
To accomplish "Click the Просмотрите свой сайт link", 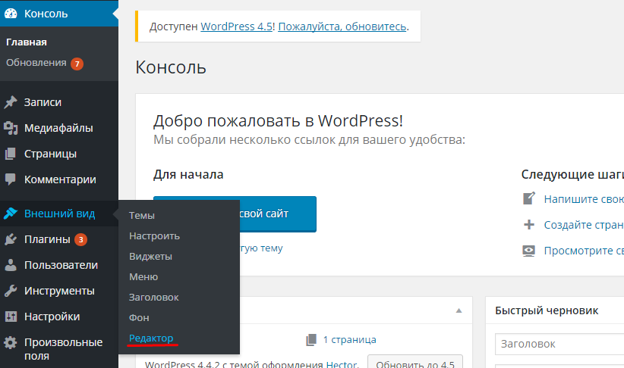I will tap(584, 251).
